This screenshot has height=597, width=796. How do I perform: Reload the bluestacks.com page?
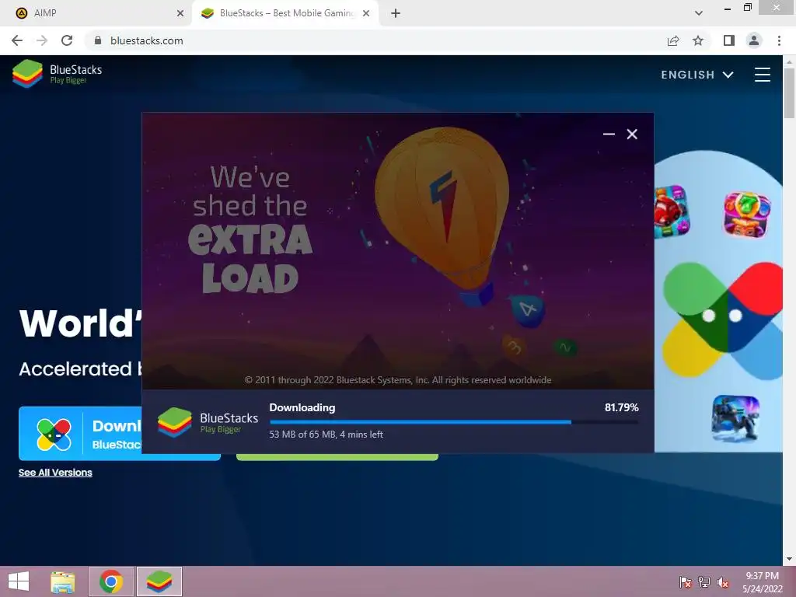point(67,40)
